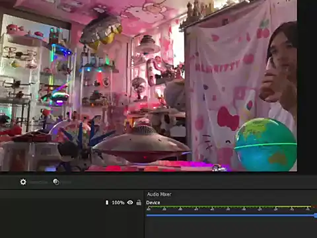Click the Device volume slider
Image resolution: width=317 pixels, height=238 pixels.
232,216
